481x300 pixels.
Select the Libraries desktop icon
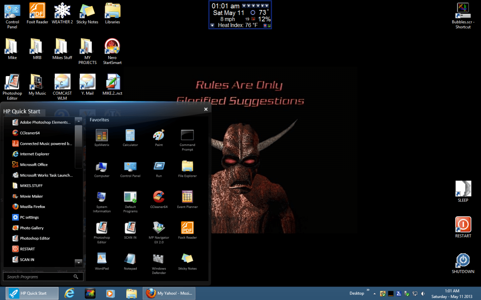tap(112, 14)
